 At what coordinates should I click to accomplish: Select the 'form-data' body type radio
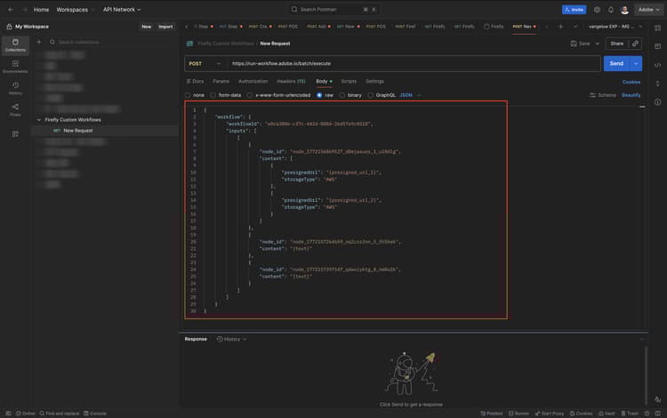[x=213, y=94]
